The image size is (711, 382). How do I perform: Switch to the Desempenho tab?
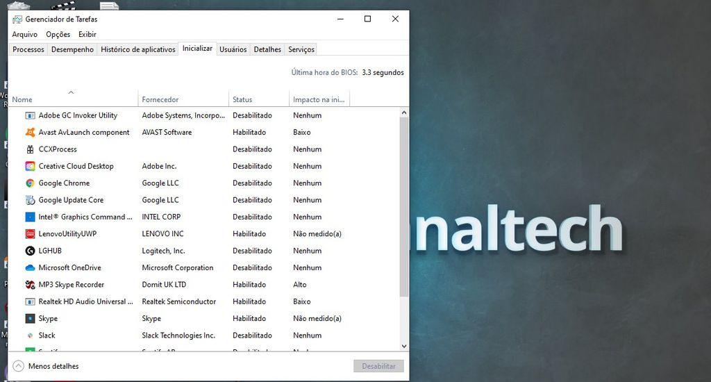click(72, 49)
